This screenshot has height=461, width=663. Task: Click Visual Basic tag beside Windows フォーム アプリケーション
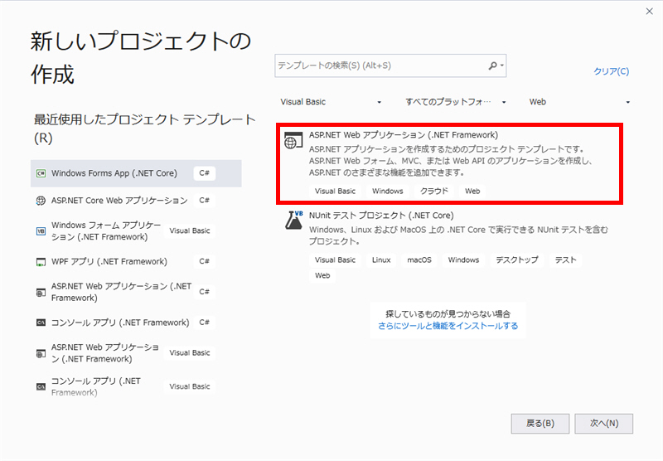pyautogui.click(x=190, y=231)
